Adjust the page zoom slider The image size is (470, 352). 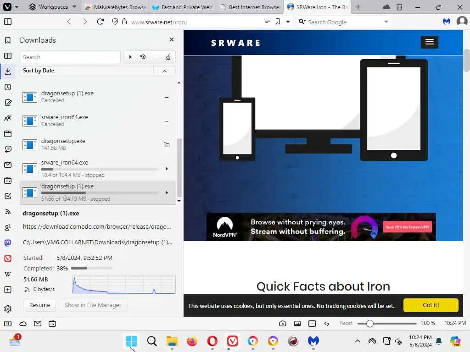pyautogui.click(x=386, y=324)
